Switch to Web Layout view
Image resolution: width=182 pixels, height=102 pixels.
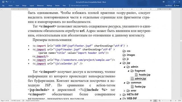(x=160, y=101)
